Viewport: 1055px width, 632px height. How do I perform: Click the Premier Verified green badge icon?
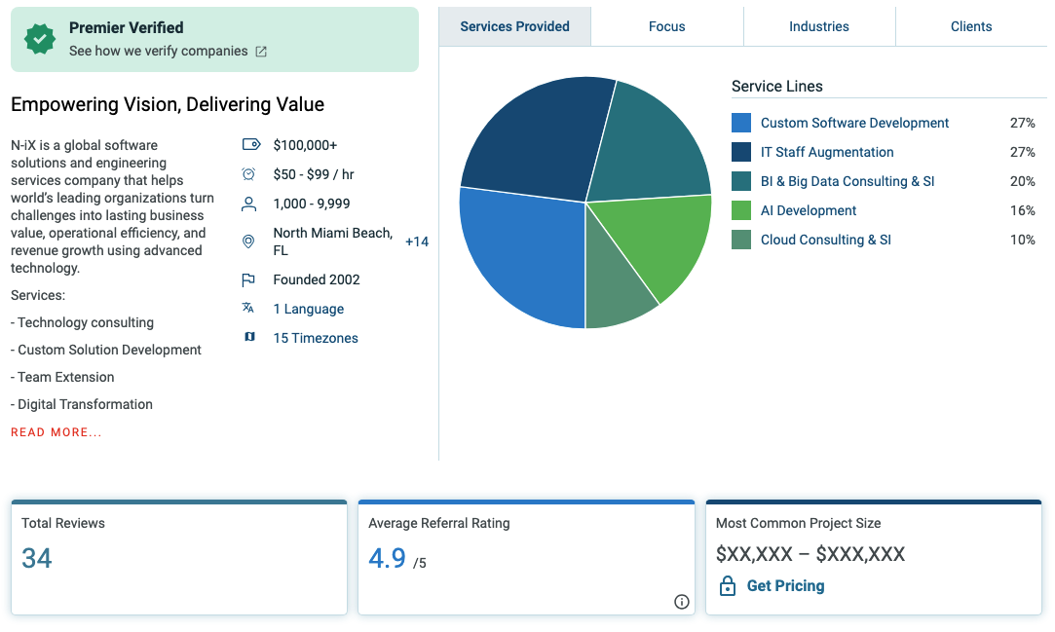click(40, 39)
